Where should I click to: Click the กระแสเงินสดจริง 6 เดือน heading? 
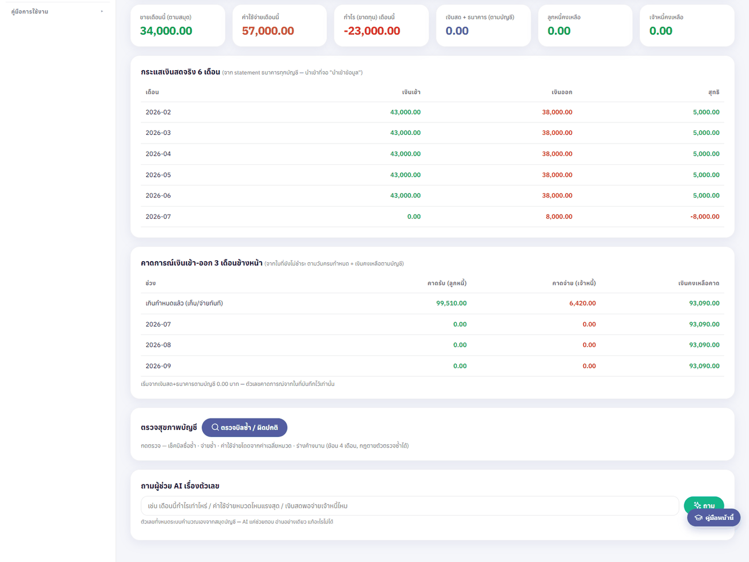click(180, 72)
